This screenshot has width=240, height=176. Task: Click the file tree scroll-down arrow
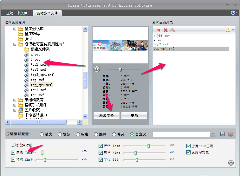point(85,116)
